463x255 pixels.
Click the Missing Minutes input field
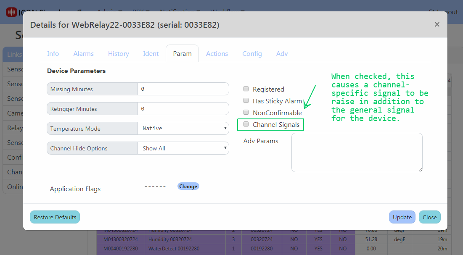click(x=183, y=89)
